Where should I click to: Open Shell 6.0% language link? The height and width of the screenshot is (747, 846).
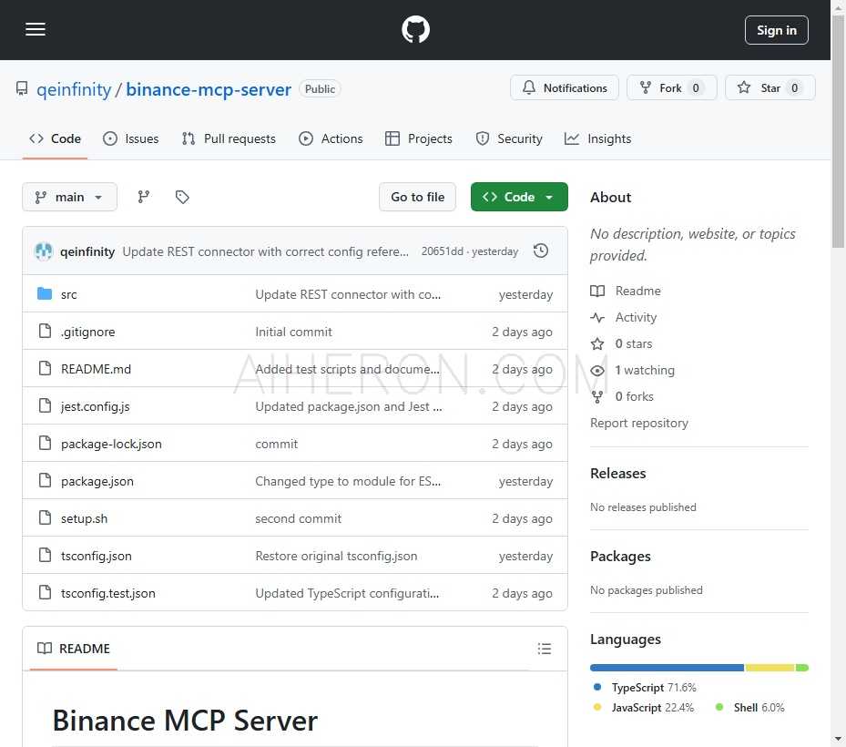tap(750, 707)
